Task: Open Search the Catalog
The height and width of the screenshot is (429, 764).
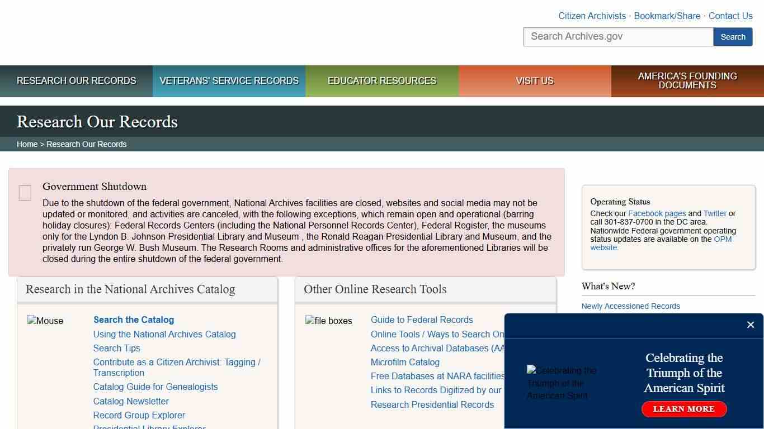Action: pyautogui.click(x=134, y=320)
